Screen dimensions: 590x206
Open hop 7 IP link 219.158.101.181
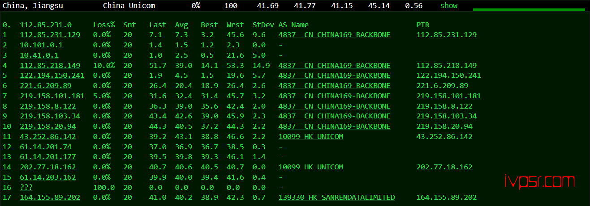(x=52, y=96)
